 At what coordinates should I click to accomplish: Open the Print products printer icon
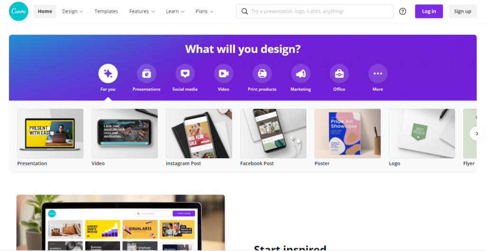pyautogui.click(x=262, y=73)
